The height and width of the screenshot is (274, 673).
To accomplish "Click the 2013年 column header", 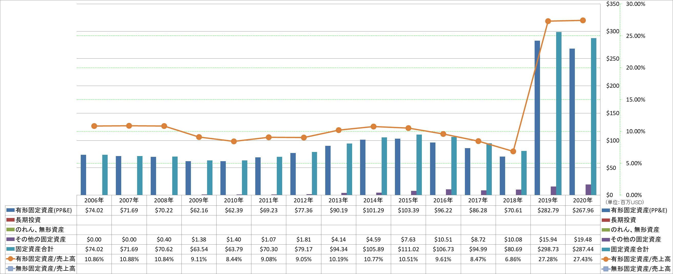I will point(339,200).
